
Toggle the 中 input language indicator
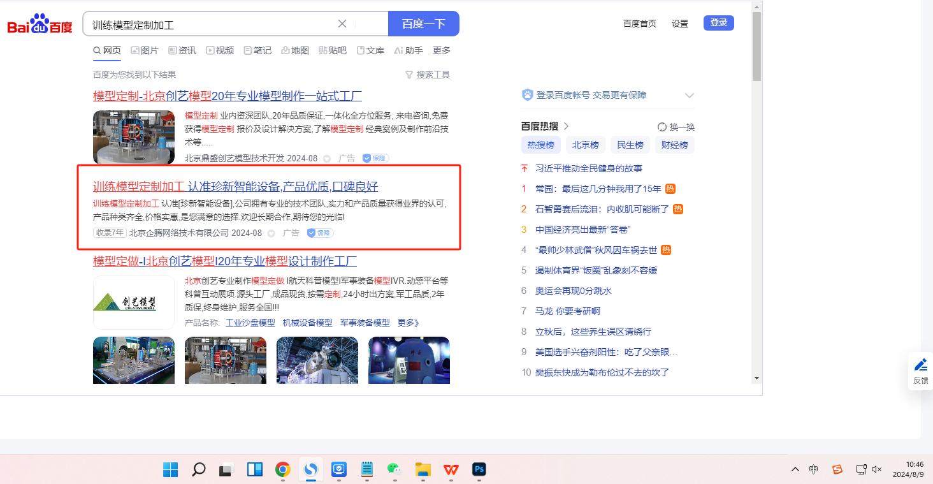click(814, 470)
